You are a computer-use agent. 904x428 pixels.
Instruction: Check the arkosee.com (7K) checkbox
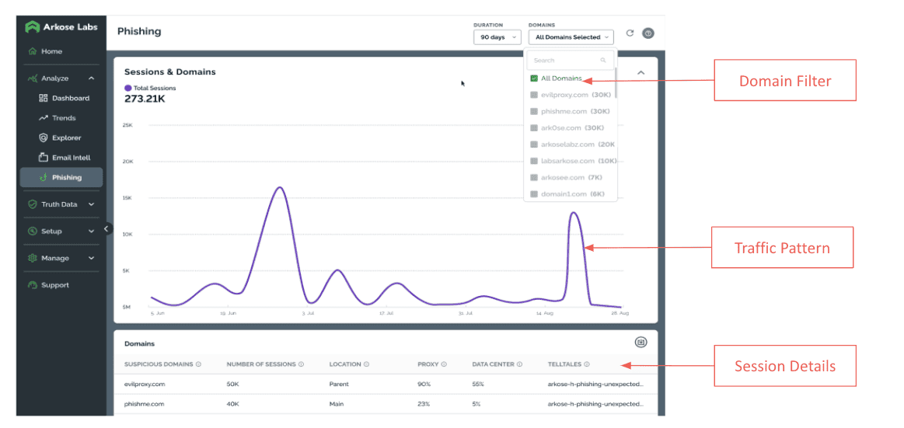(534, 177)
